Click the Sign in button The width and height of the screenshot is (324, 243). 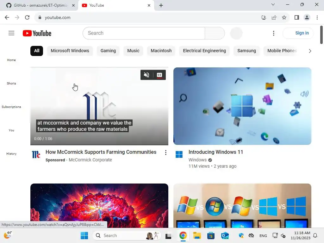(x=298, y=33)
